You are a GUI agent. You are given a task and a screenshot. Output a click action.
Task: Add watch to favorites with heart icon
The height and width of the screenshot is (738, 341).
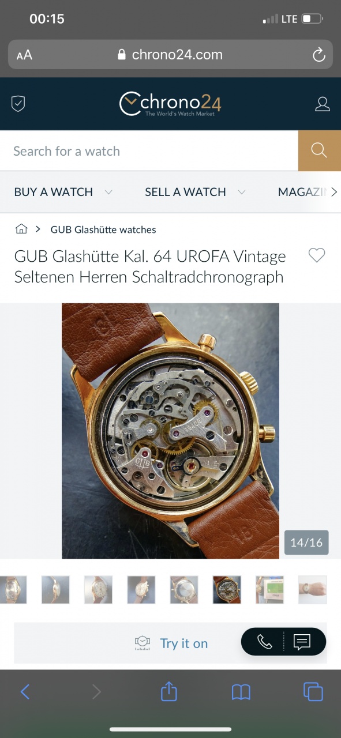[317, 255]
